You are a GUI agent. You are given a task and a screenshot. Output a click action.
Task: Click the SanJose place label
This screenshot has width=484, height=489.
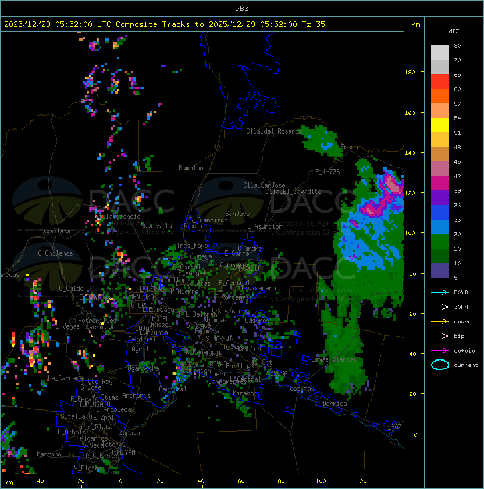(x=237, y=214)
